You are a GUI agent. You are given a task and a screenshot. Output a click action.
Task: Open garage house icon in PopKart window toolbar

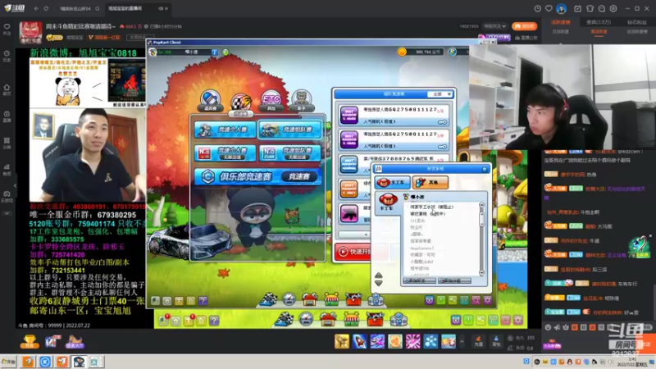coord(310,298)
